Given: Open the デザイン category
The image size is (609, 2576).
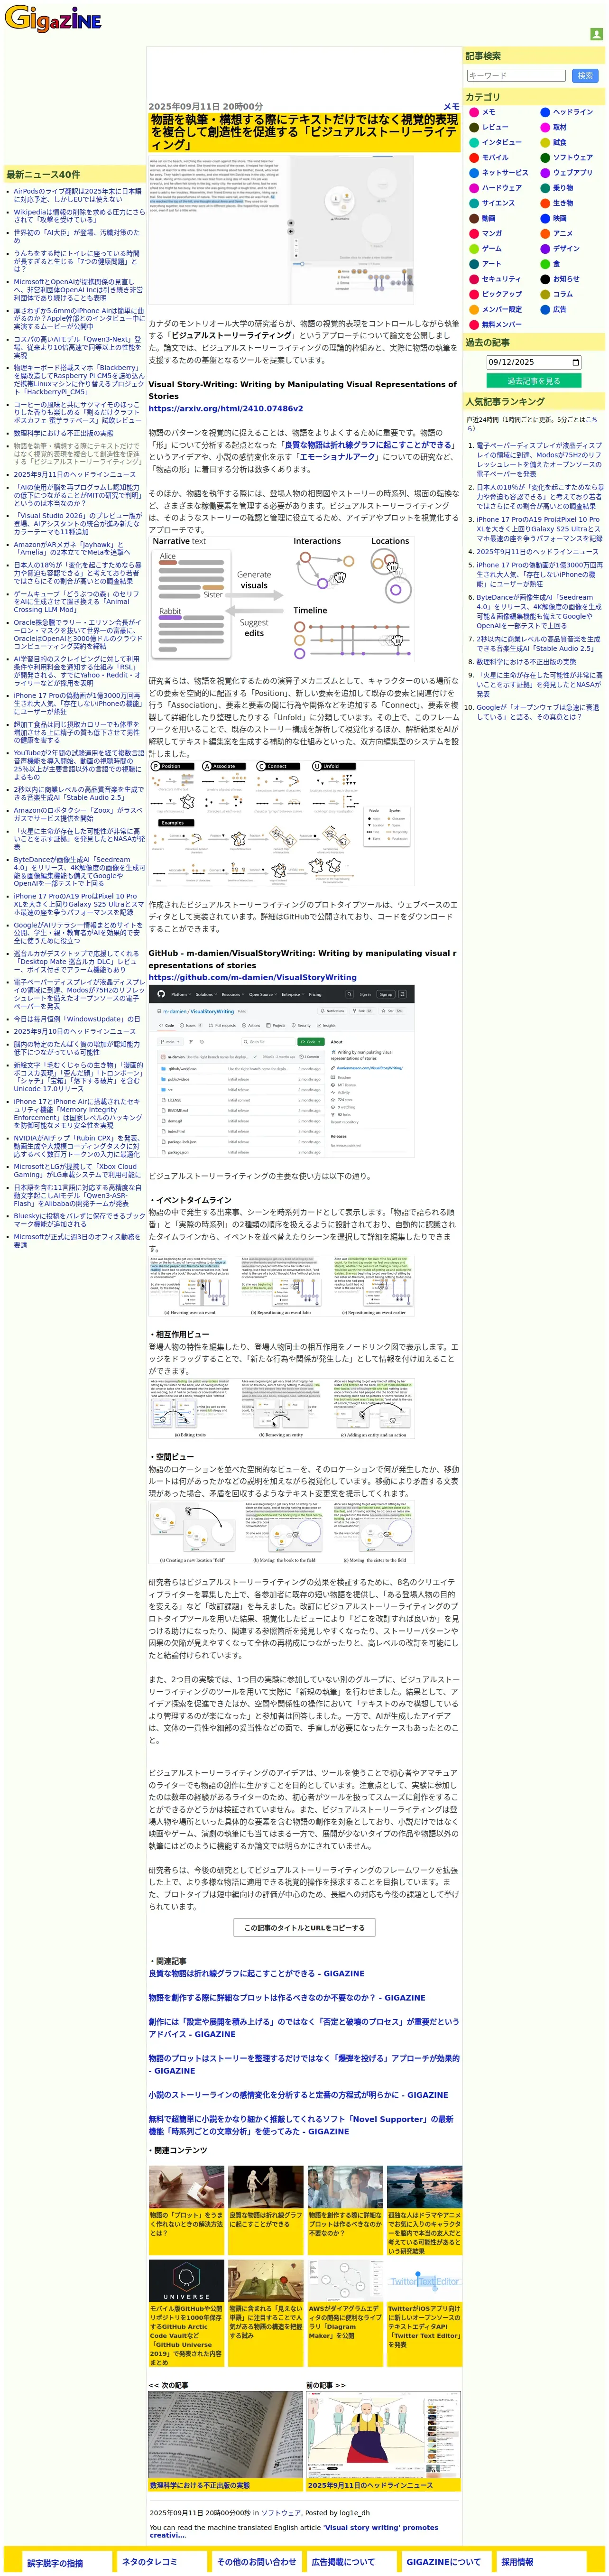Looking at the screenshot, I should pos(566,248).
